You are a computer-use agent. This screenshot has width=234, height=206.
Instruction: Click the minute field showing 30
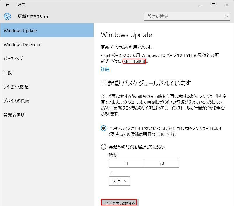(x=162, y=163)
